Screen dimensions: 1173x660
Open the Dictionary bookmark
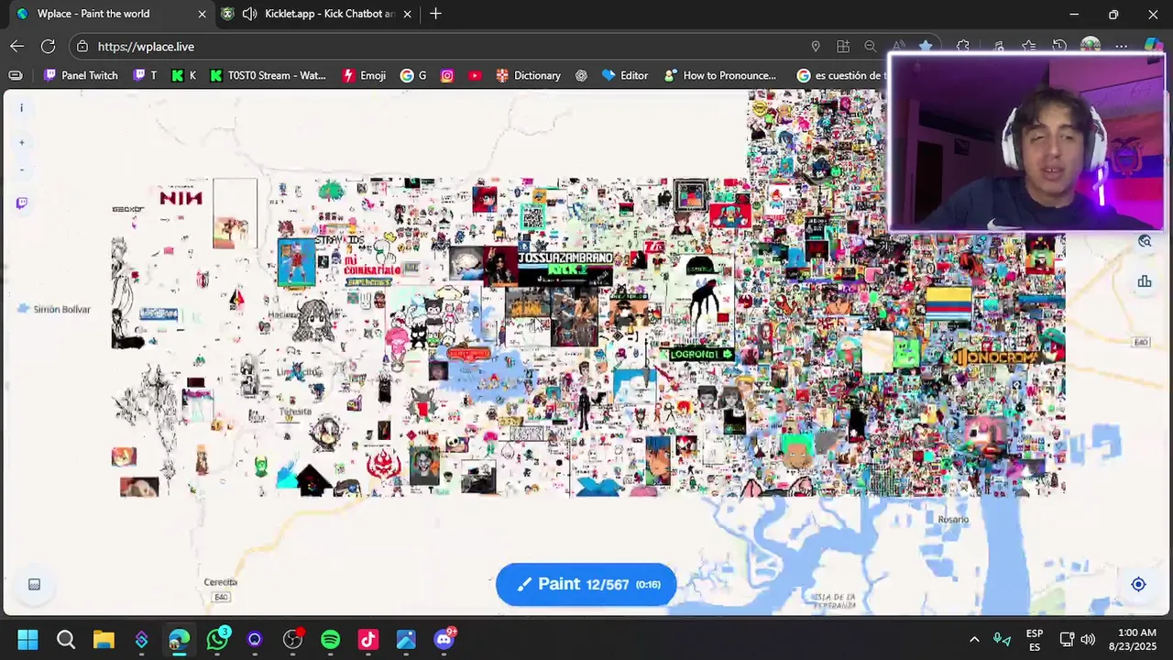pyautogui.click(x=528, y=75)
